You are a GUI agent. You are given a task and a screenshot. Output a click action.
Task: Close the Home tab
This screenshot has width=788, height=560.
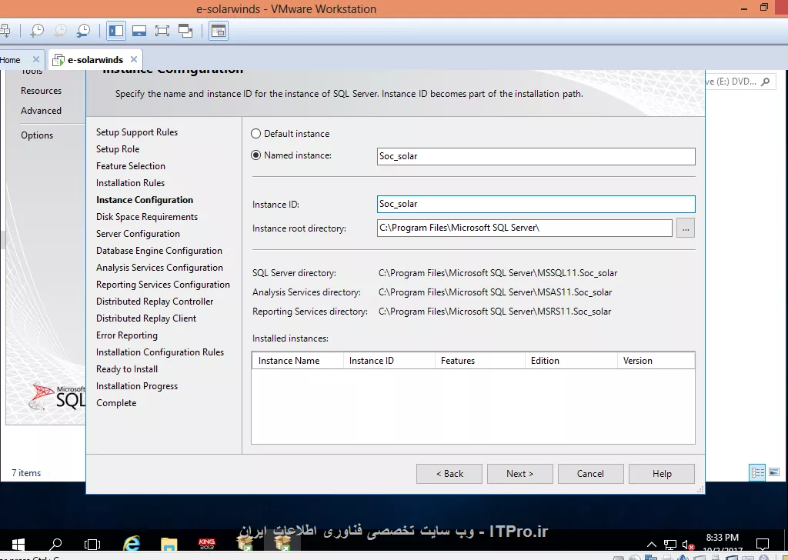[35, 60]
